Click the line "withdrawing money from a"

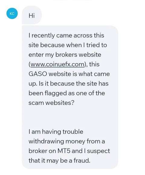[67, 141]
